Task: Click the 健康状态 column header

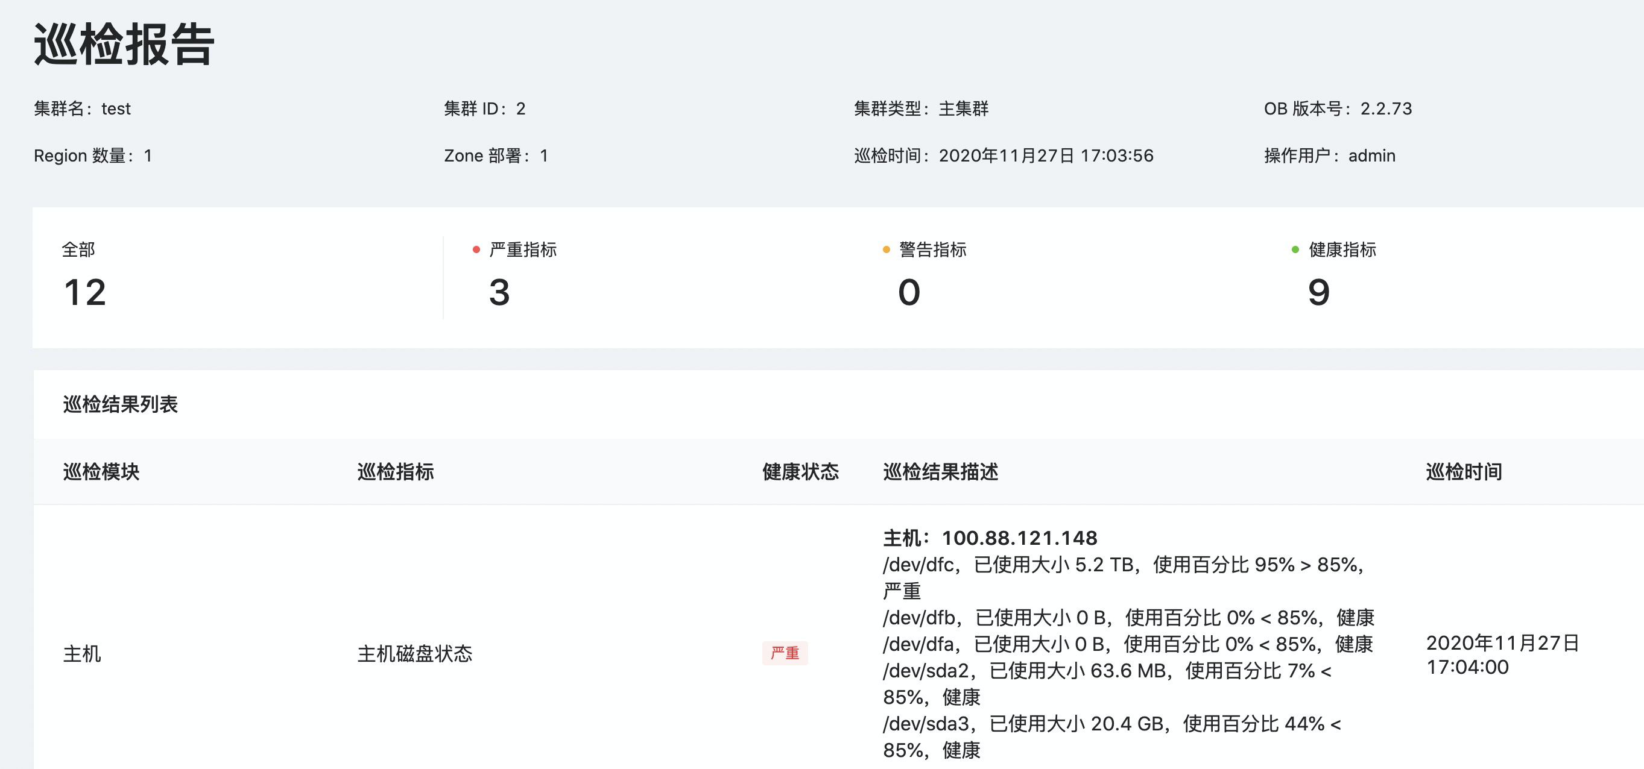Action: tap(801, 472)
